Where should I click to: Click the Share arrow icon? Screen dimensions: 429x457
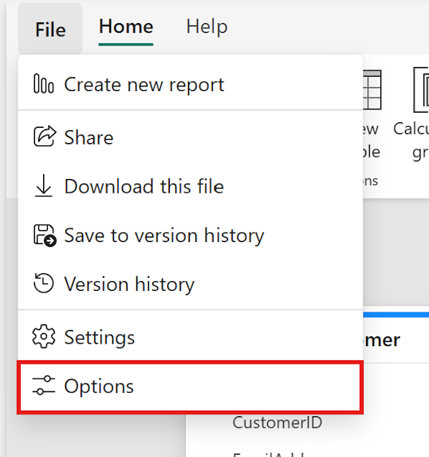[45, 137]
